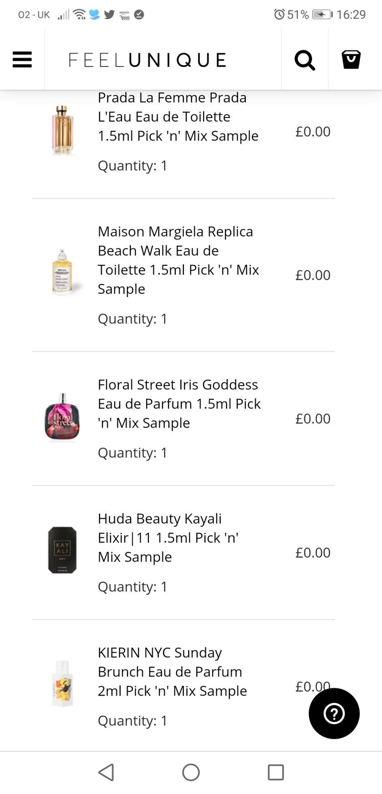Tap the black Kayali bottle thumbnail
The width and height of the screenshot is (382, 794).
62,550
